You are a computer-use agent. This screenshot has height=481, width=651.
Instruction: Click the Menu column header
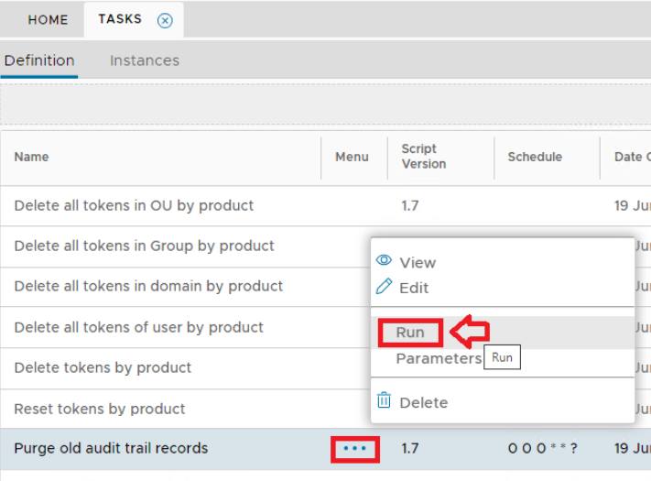point(352,157)
